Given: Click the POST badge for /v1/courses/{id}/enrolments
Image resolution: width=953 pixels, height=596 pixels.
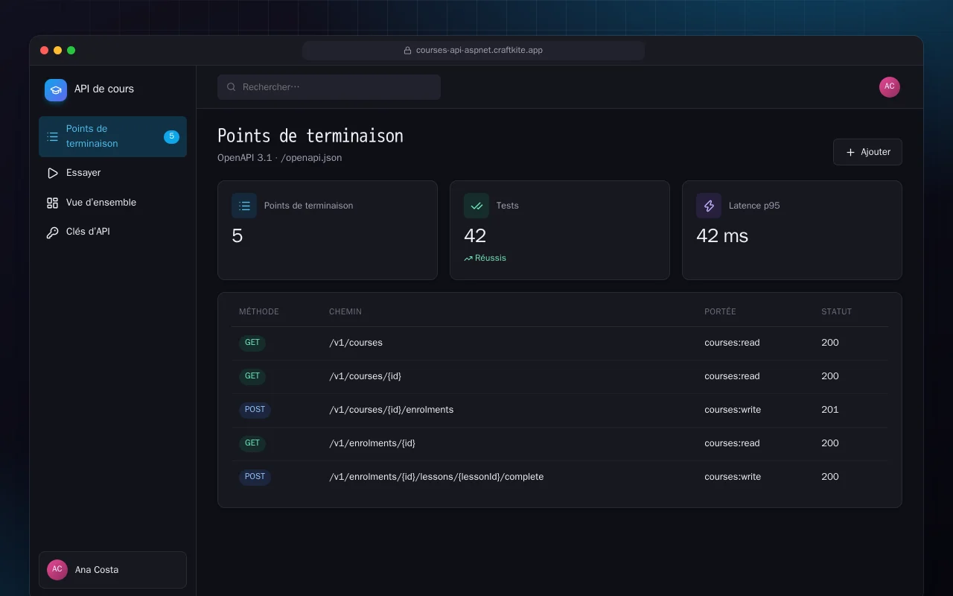Looking at the screenshot, I should 255,410.
